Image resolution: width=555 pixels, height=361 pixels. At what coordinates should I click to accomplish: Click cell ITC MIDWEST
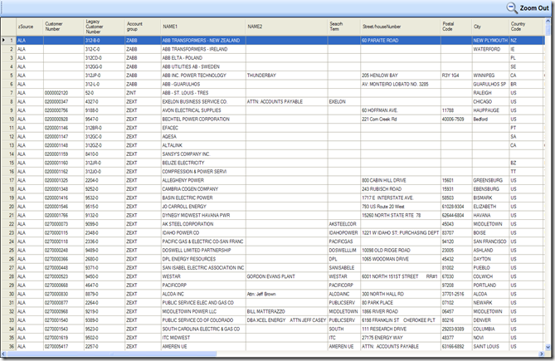pyautogui.click(x=203, y=338)
